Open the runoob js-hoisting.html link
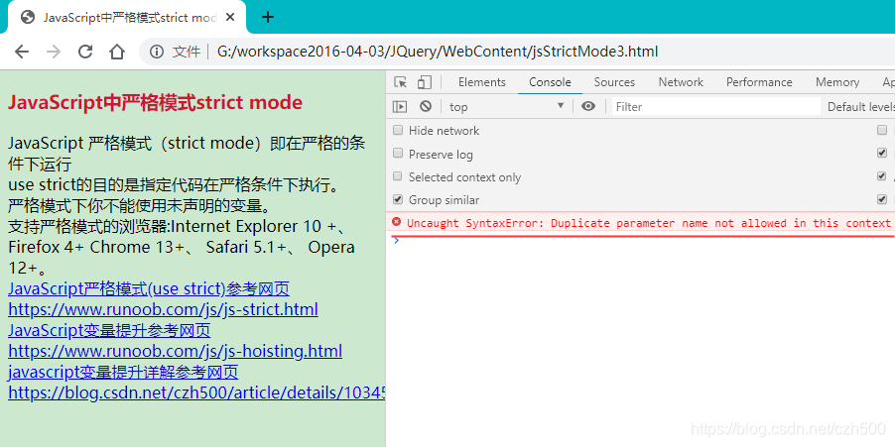This screenshot has height=447, width=895. click(x=176, y=351)
